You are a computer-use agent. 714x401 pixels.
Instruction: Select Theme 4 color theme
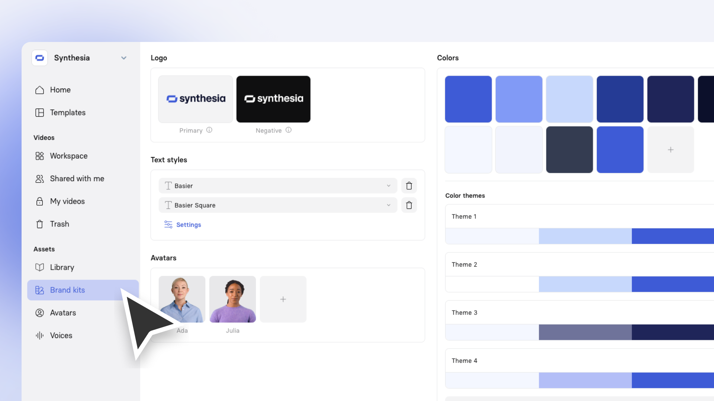click(580, 368)
